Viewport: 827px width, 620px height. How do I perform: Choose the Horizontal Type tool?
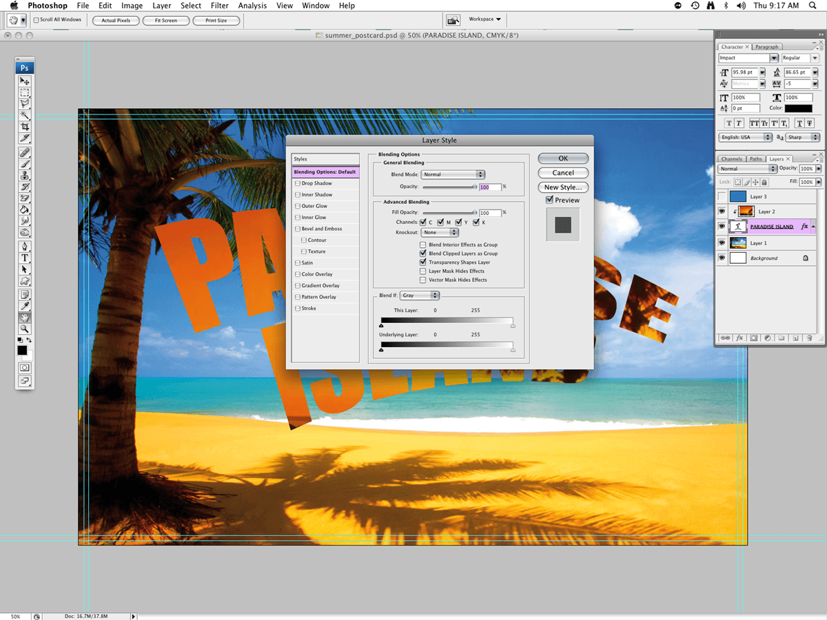point(25,258)
